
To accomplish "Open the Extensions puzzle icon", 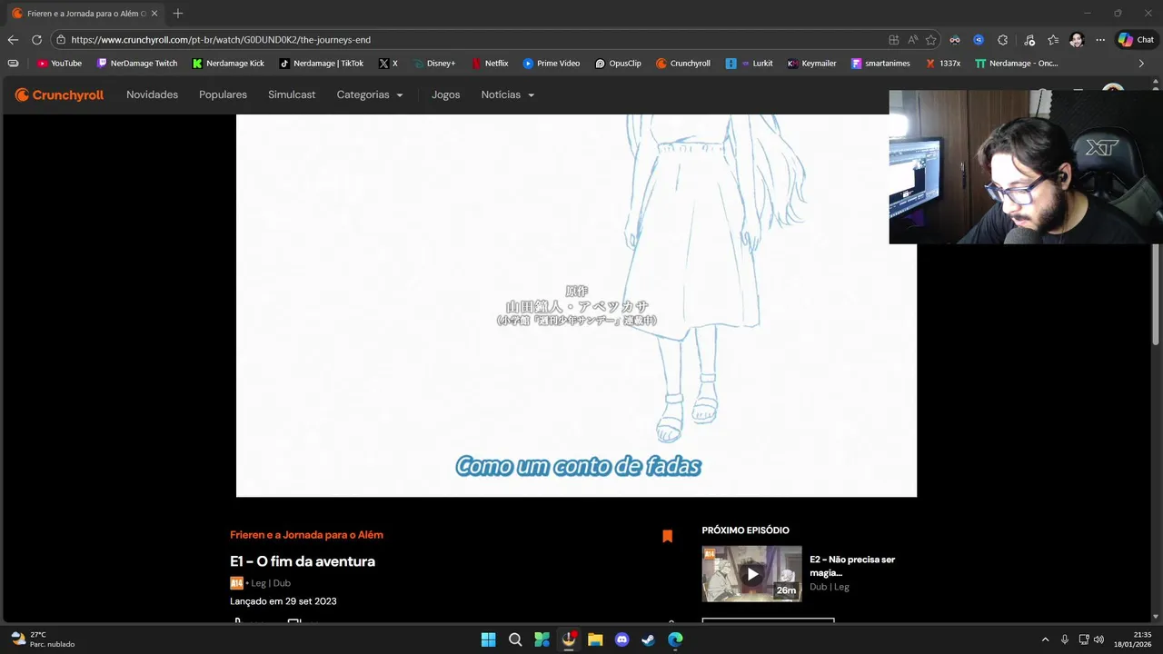I will (x=1003, y=40).
